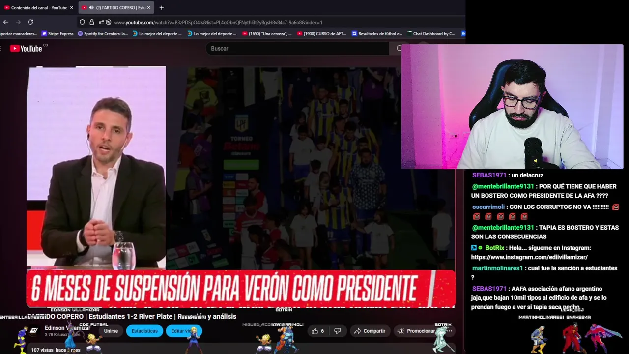629x354 pixels.
Task: Click the permissions icon in address bar
Action: [101, 22]
